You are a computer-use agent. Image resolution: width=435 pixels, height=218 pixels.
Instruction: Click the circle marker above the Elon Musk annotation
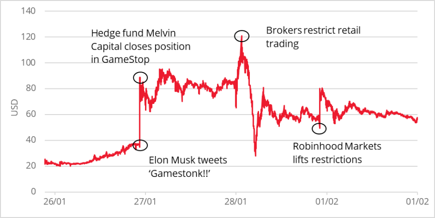[x=140, y=145]
